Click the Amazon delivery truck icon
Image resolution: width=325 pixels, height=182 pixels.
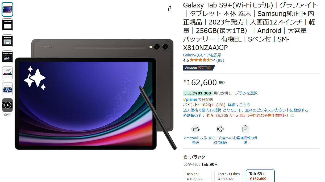pos(195,129)
